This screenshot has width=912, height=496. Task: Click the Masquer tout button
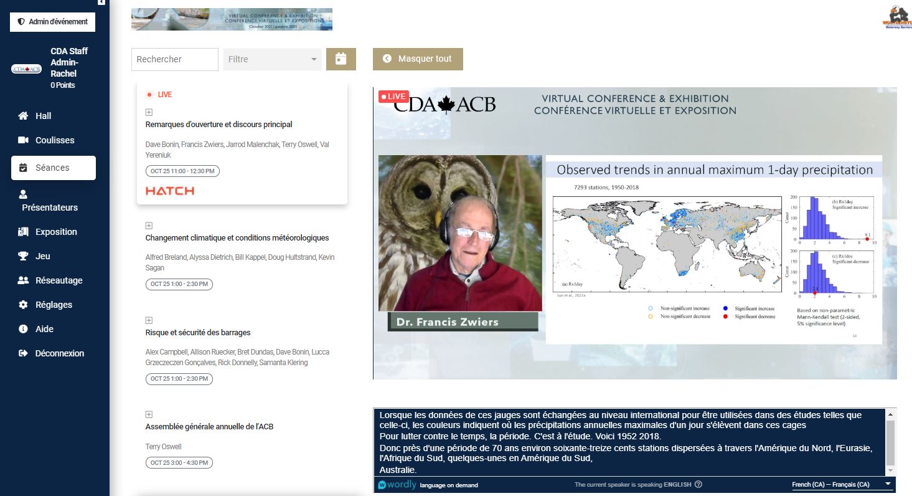(418, 59)
